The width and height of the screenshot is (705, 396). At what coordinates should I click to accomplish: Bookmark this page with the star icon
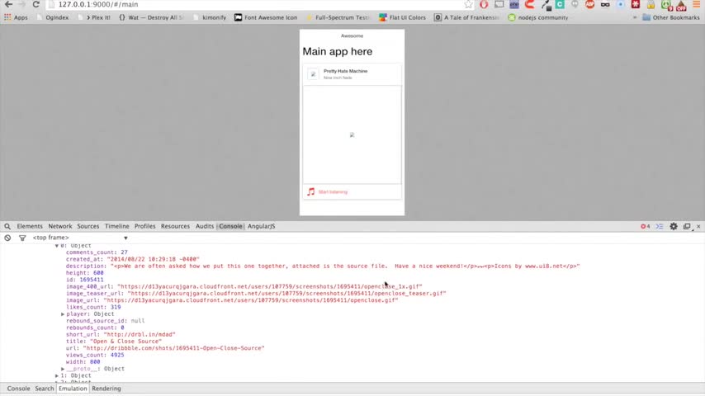[469, 4]
